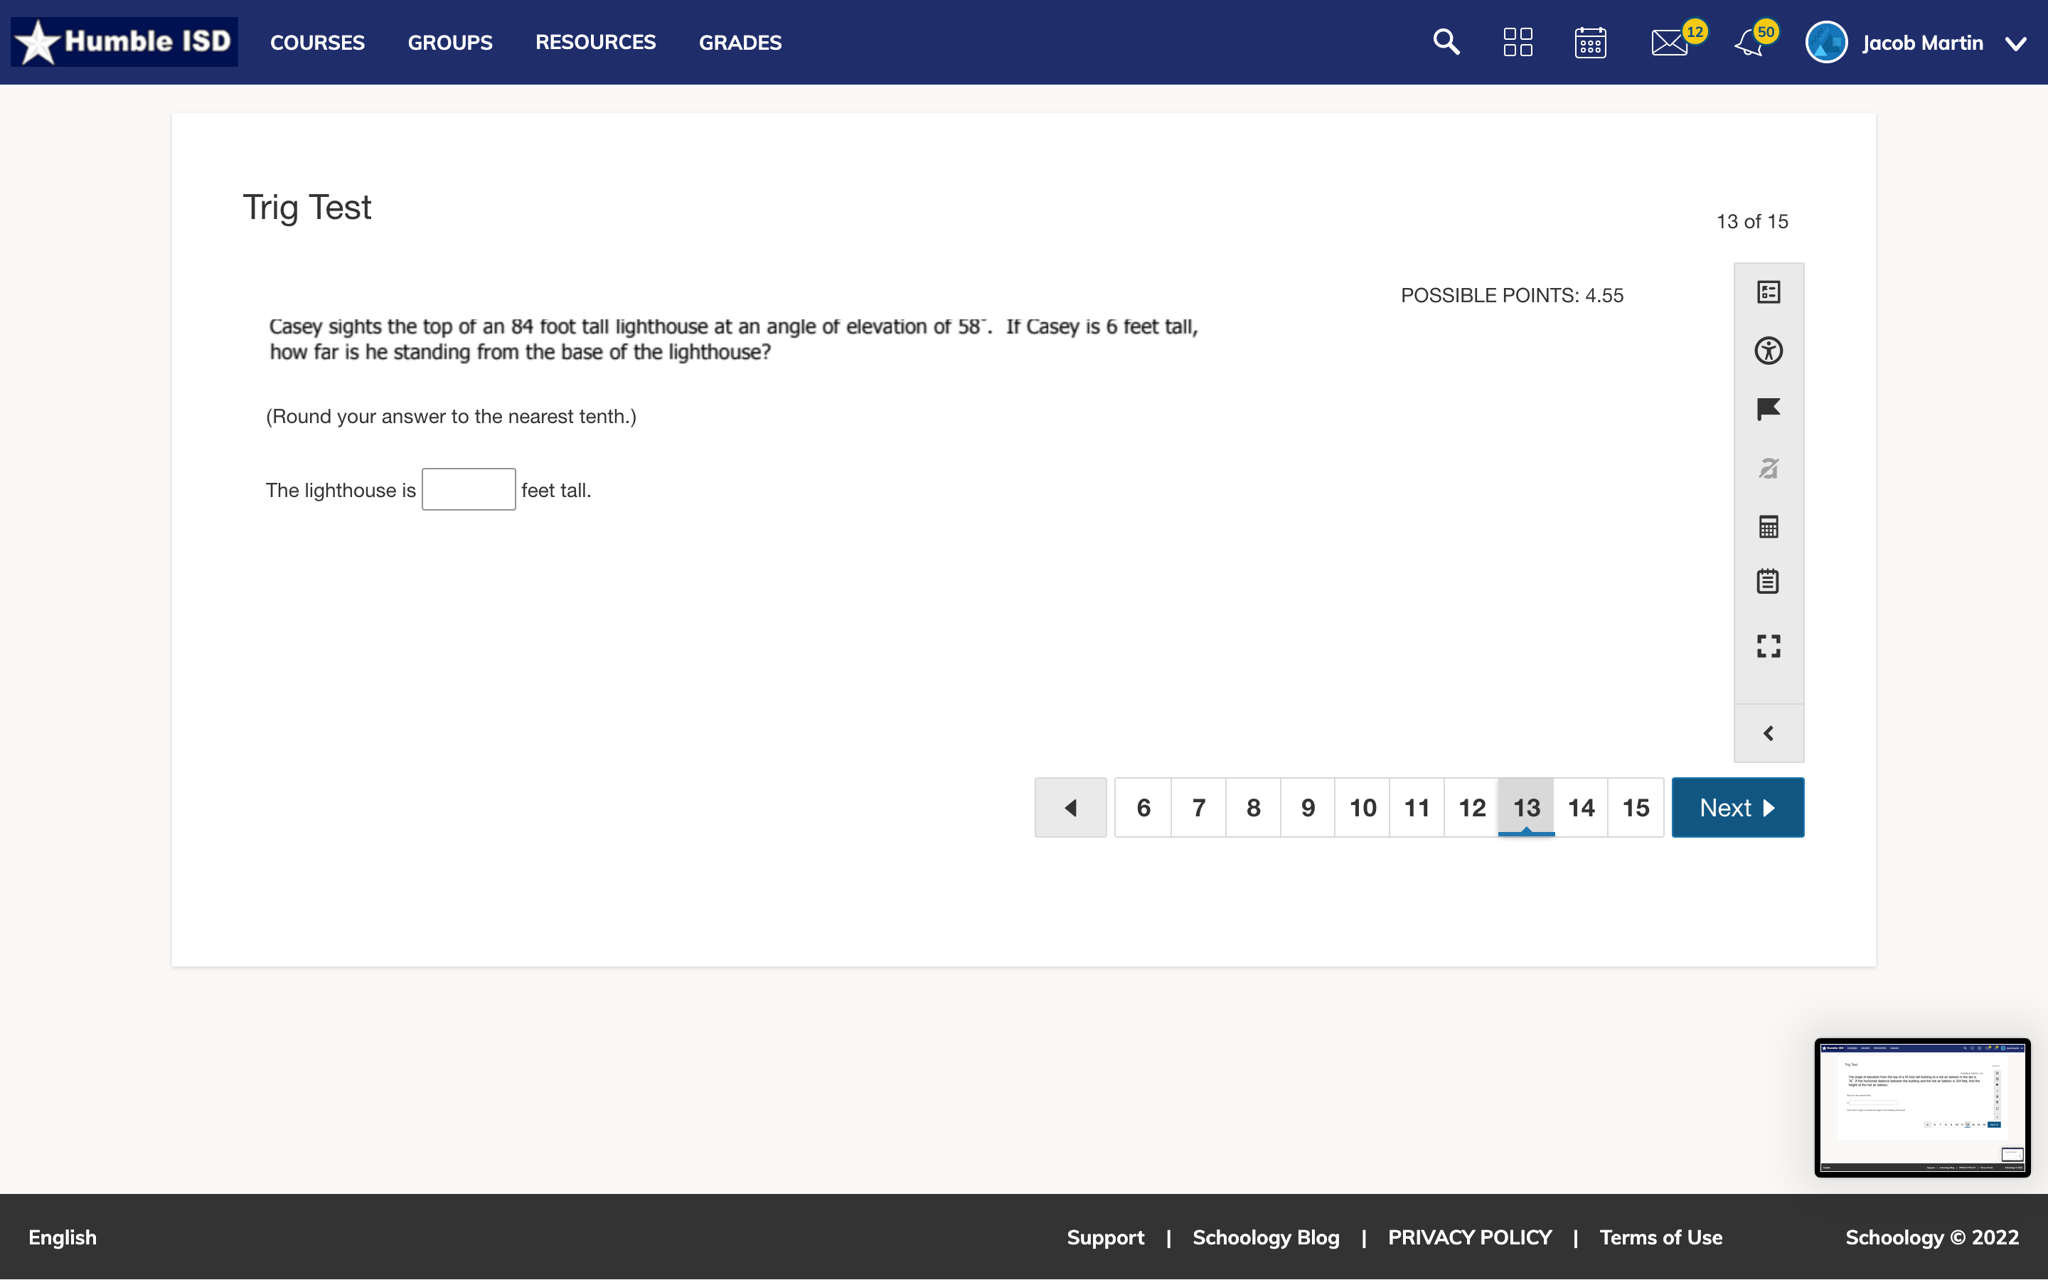Flag question 13 for review
This screenshot has width=2048, height=1280.
[x=1769, y=409]
